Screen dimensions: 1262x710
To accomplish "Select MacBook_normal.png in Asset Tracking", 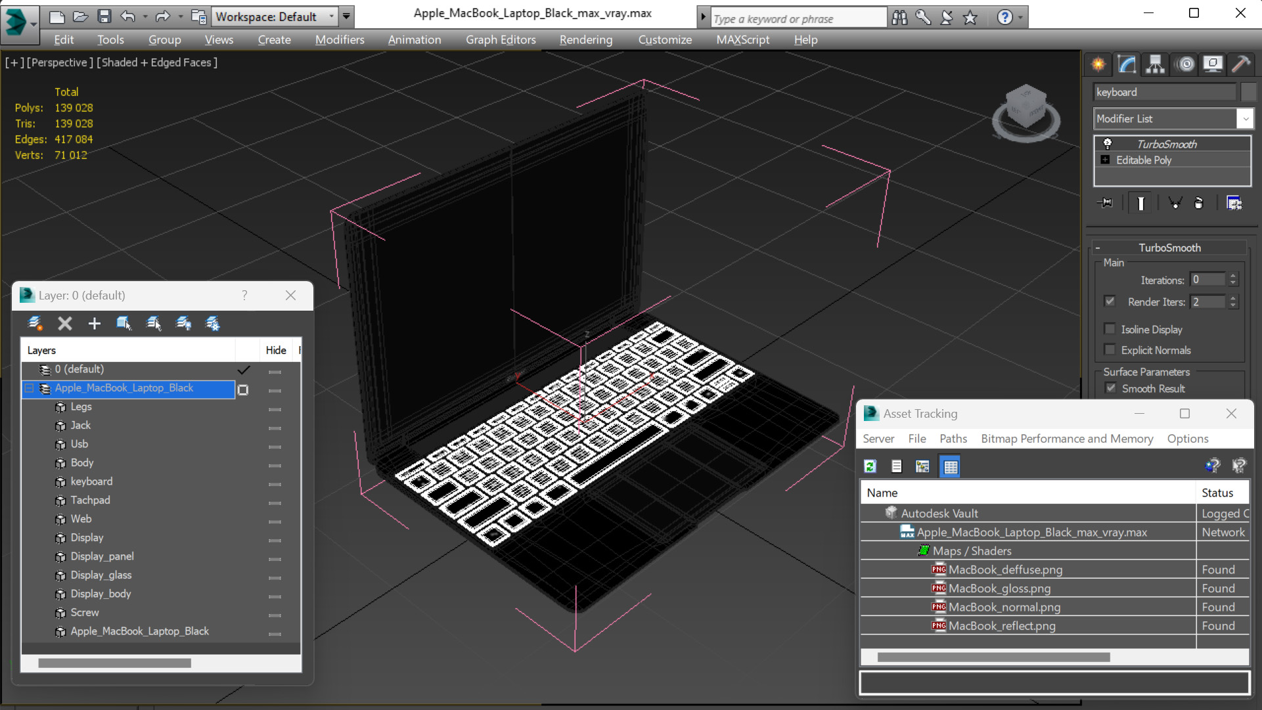I will tap(1004, 607).
